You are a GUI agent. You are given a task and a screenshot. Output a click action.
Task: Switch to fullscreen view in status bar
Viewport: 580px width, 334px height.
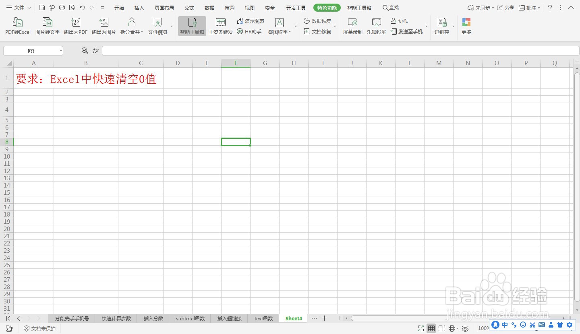(421, 329)
